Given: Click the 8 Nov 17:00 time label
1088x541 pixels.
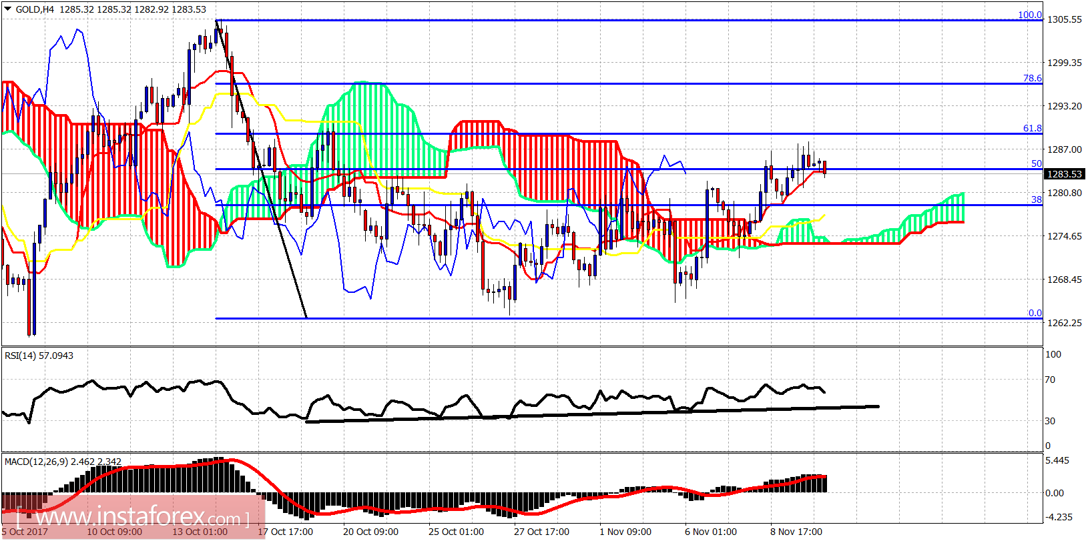Looking at the screenshot, I should [796, 532].
